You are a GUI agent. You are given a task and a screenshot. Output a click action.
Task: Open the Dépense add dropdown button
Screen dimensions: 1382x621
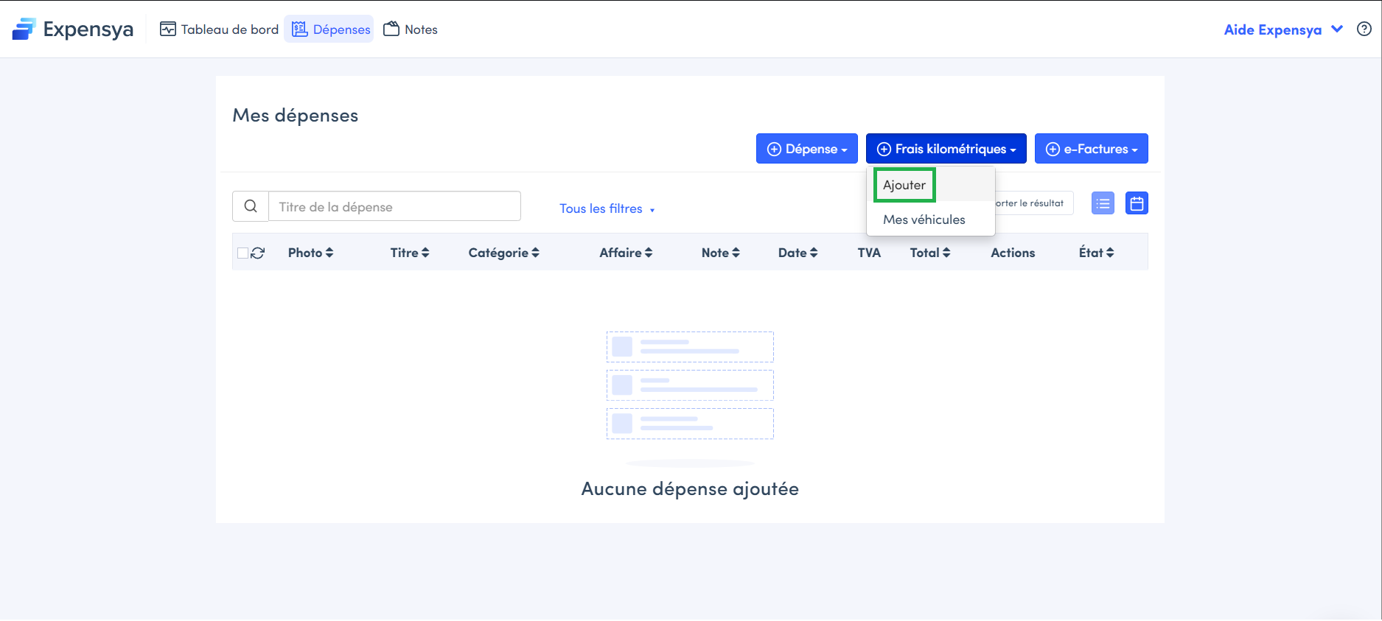pyautogui.click(x=807, y=149)
